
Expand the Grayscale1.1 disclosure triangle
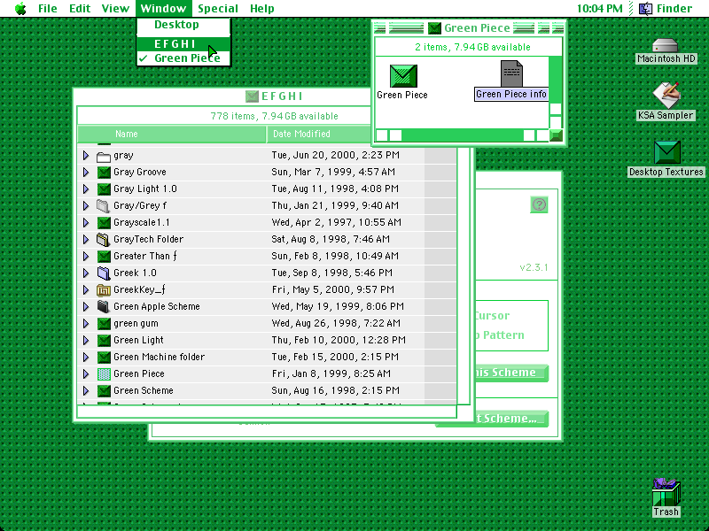click(86, 223)
